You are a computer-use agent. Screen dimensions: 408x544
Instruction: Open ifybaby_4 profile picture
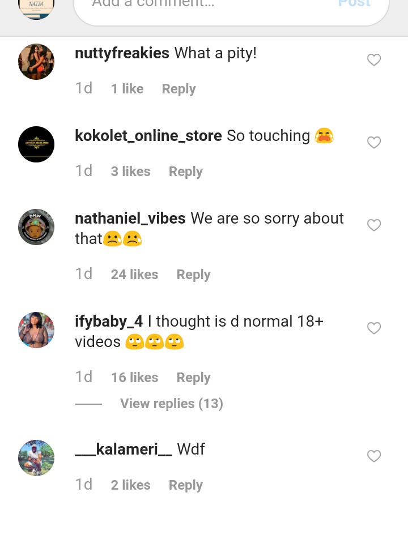pyautogui.click(x=36, y=330)
